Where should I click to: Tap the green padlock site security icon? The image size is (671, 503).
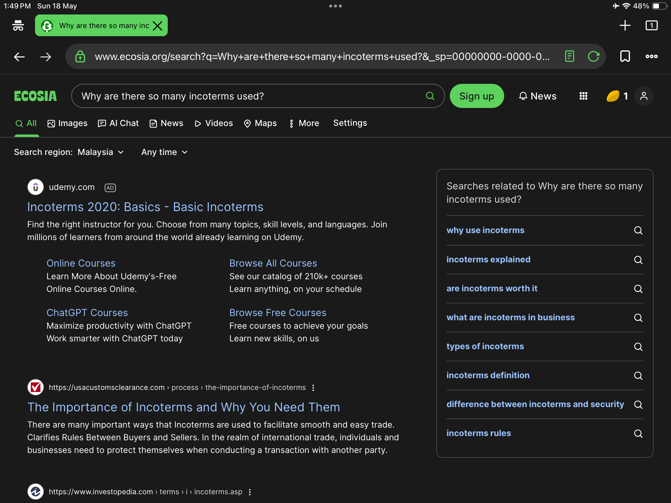pyautogui.click(x=80, y=57)
